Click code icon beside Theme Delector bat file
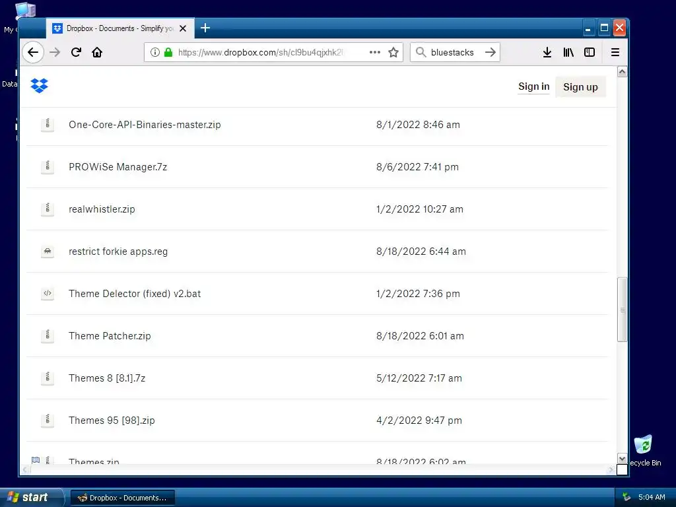This screenshot has height=507, width=676. (x=48, y=294)
